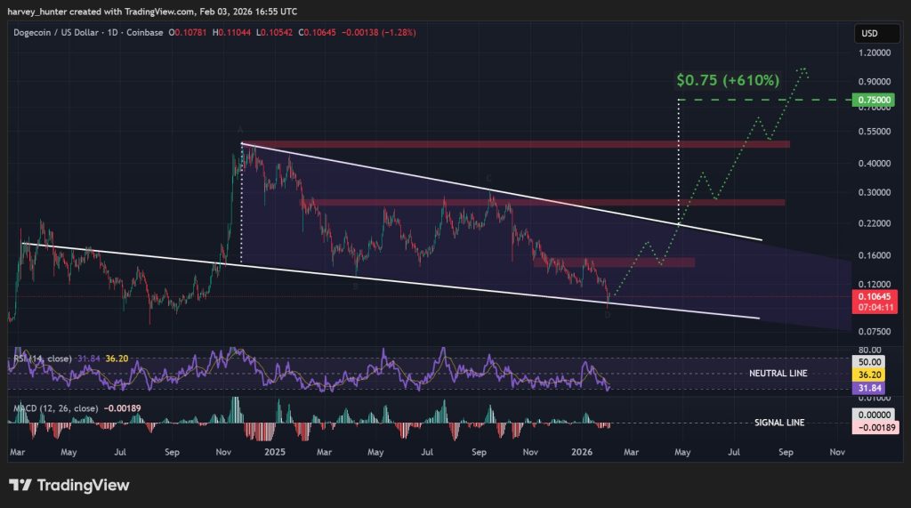The width and height of the screenshot is (911, 508).
Task: Select the $0.75 (+610%) target annotation
Action: point(728,80)
